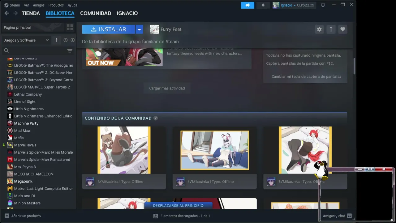Toggle ready-to-play filter icon
The image size is (396, 223).
(x=73, y=40)
